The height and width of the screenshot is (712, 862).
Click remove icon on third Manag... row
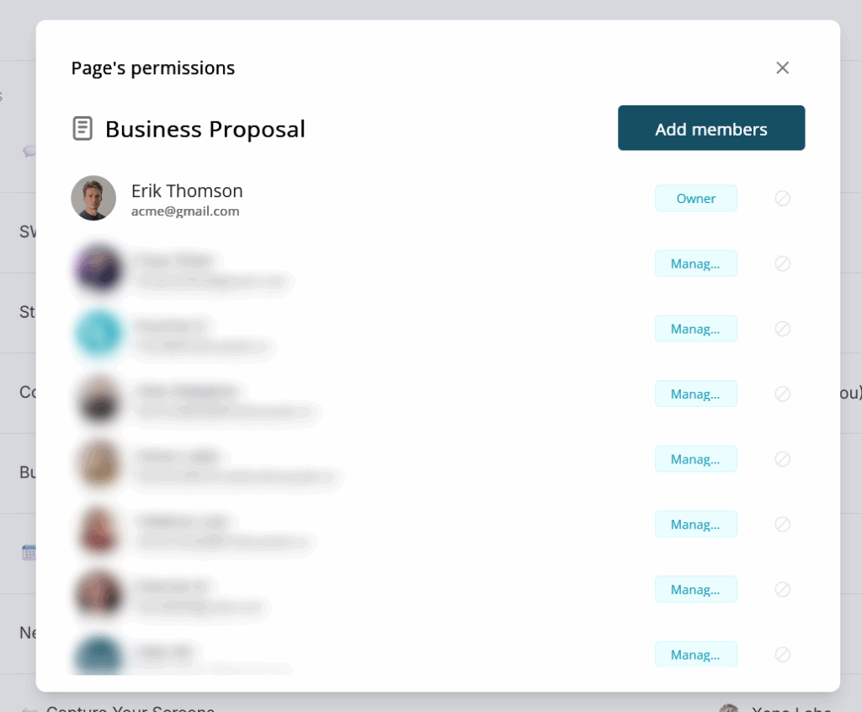pyautogui.click(x=782, y=394)
